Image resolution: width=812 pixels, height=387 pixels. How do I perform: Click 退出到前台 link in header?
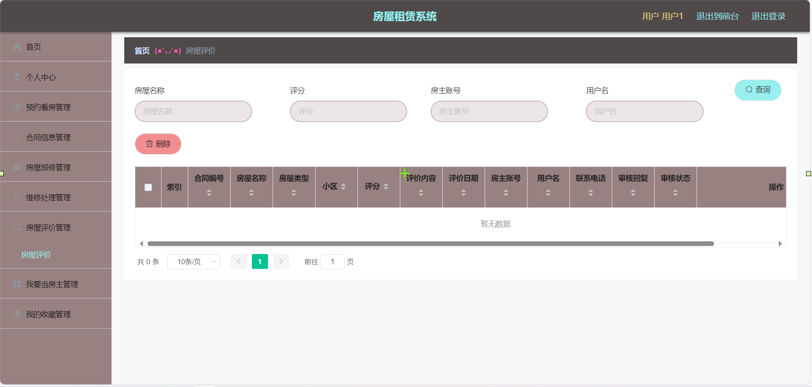click(x=717, y=16)
